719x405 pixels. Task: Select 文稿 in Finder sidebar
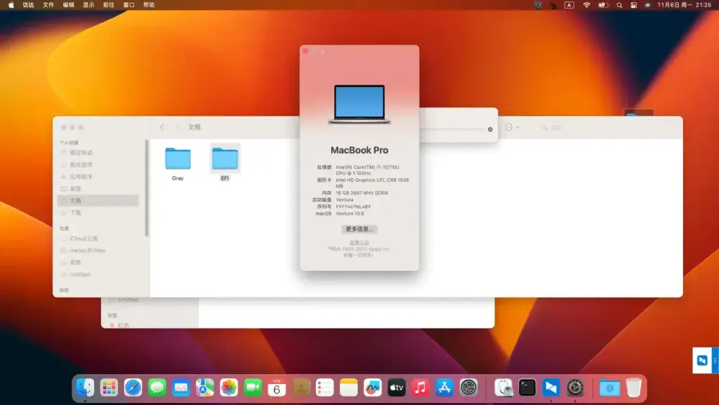pyautogui.click(x=98, y=201)
